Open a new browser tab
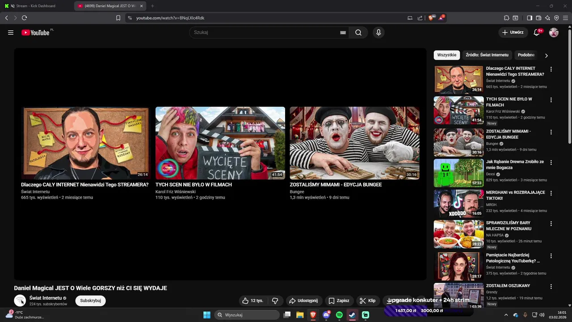 point(152,6)
